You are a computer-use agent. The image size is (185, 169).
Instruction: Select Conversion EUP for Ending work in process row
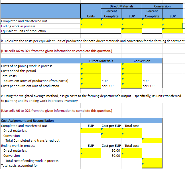[x=173, y=26]
